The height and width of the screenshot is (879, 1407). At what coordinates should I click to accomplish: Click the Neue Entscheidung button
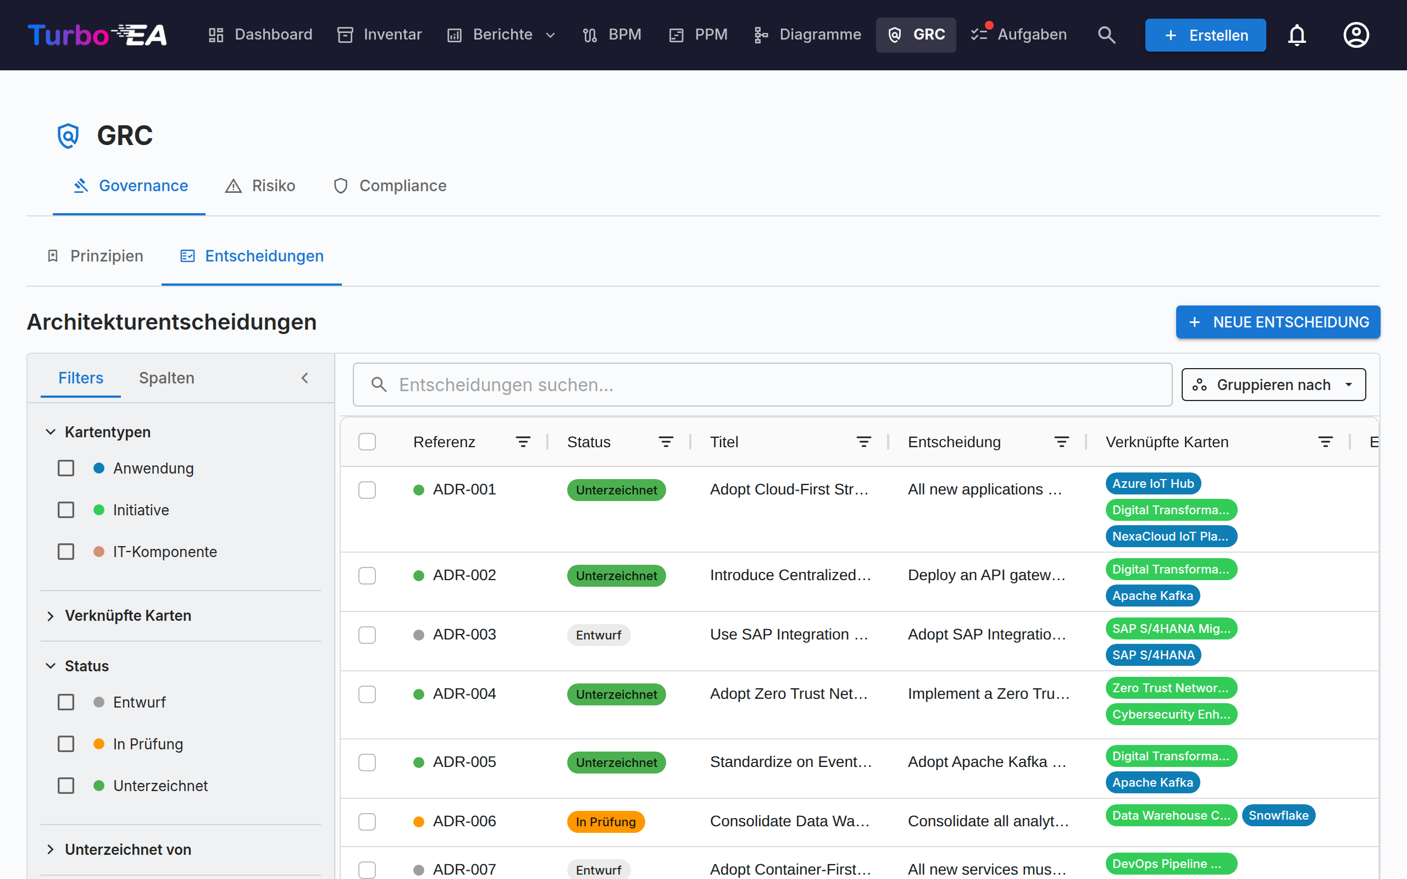coord(1278,322)
